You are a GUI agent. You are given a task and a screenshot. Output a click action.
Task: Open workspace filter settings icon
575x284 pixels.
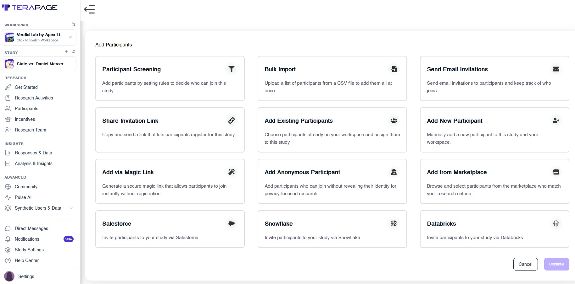[x=73, y=24]
